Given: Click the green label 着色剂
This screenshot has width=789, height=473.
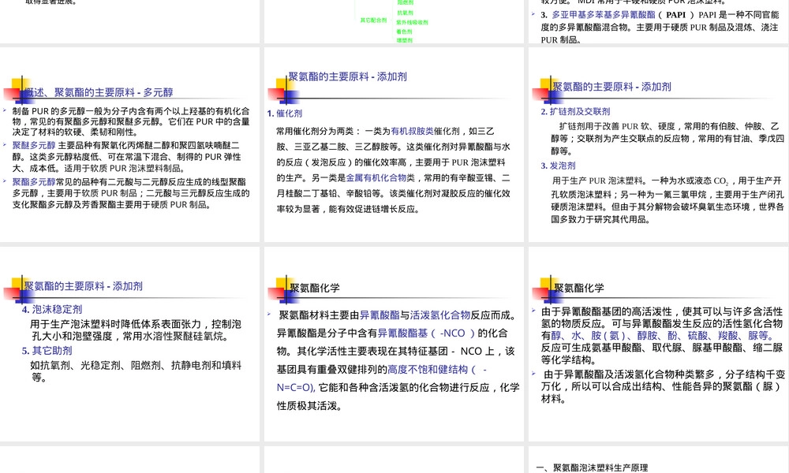Looking at the screenshot, I should (405, 32).
